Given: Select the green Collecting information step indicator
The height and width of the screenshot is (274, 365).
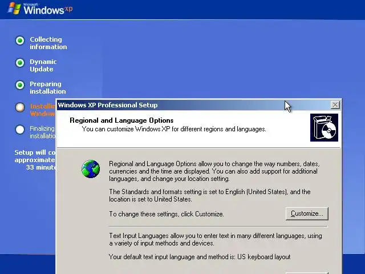Looking at the screenshot, I should tap(20, 41).
